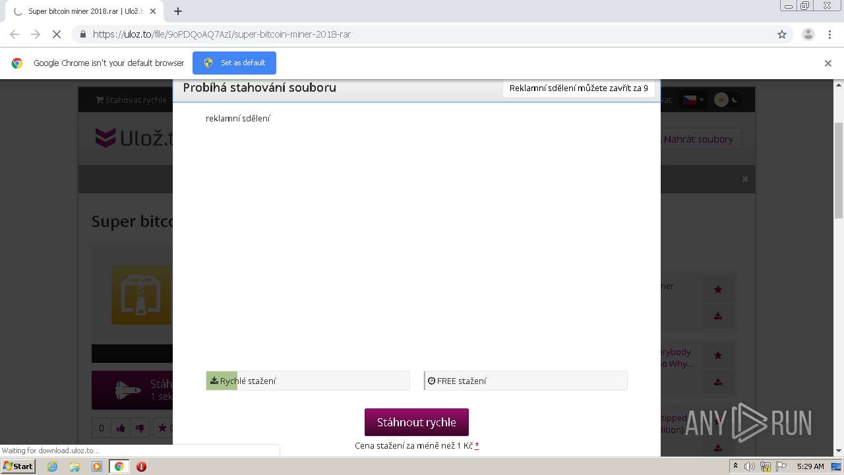Screen dimensions: 844x475
Task: Click the Ulož.to logo
Action: coord(134,138)
